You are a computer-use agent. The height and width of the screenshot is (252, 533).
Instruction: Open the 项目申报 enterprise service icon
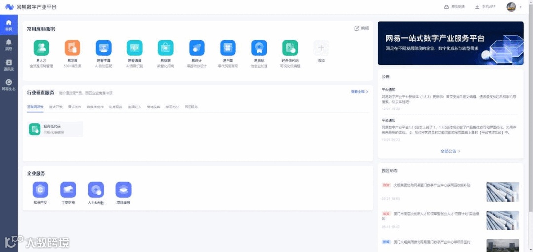pyautogui.click(x=123, y=189)
